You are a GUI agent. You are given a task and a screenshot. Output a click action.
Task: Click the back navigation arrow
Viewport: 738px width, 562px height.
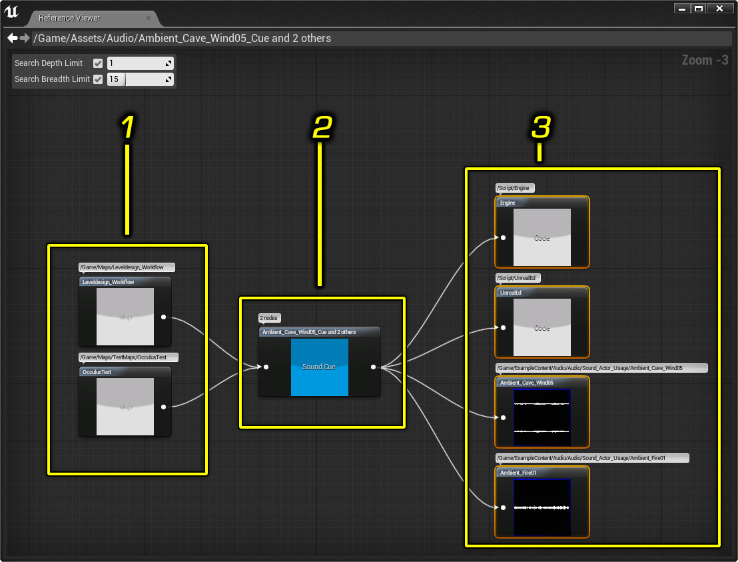(11, 38)
